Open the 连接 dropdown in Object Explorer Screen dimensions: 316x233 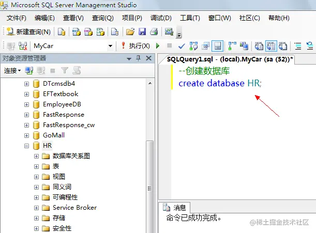(12, 71)
